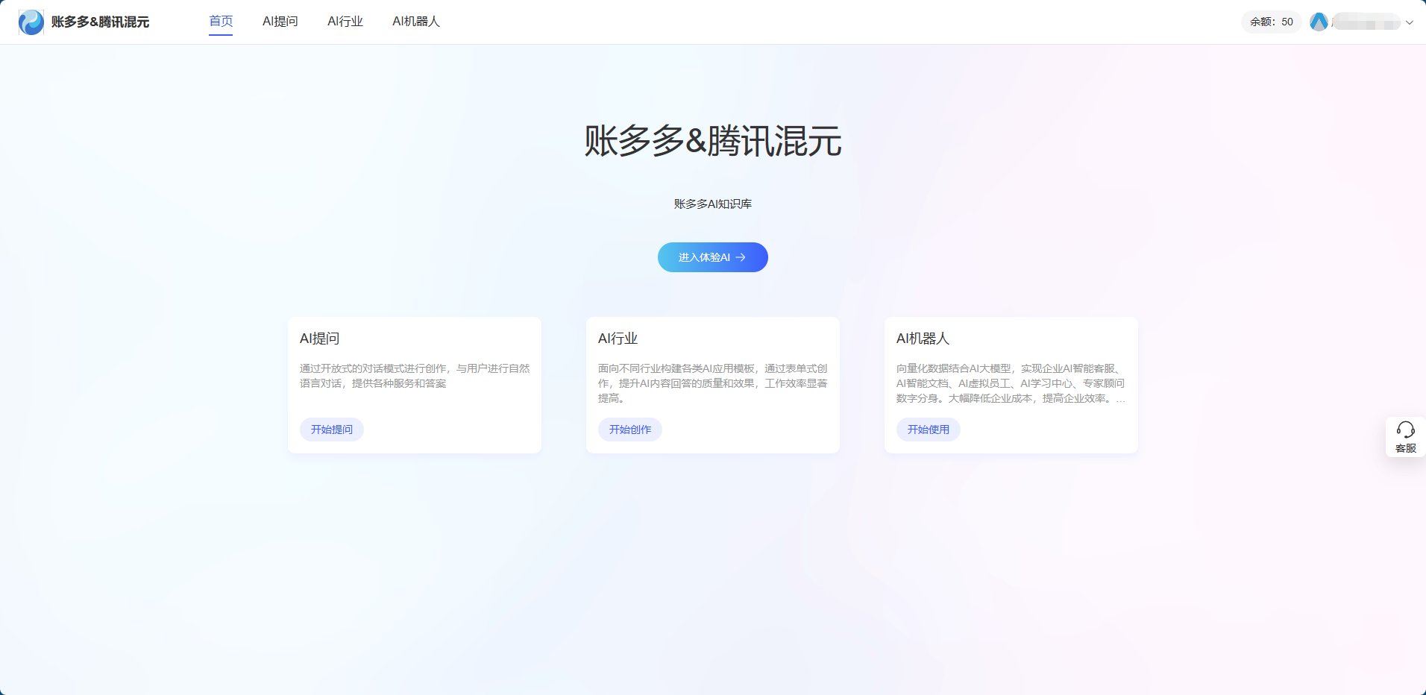Check the 余额: 50 balance badge
Screen dimensions: 1426x695
1271,22
